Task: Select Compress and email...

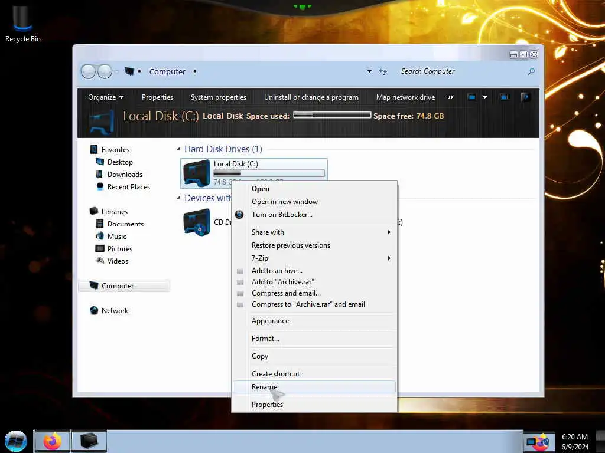Action: (x=314, y=293)
